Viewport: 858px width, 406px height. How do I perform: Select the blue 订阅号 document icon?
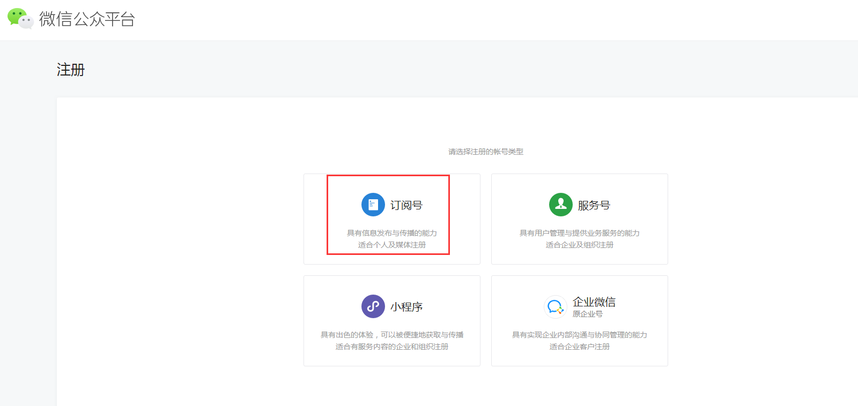pos(373,205)
